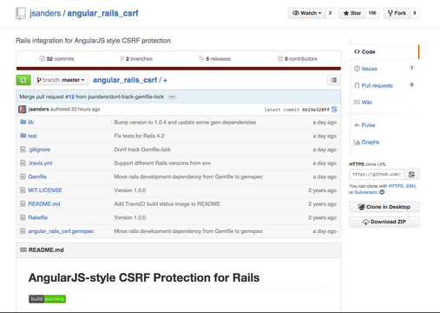The width and height of the screenshot is (440, 313).
Task: View the fork count 9
Action: click(415, 13)
